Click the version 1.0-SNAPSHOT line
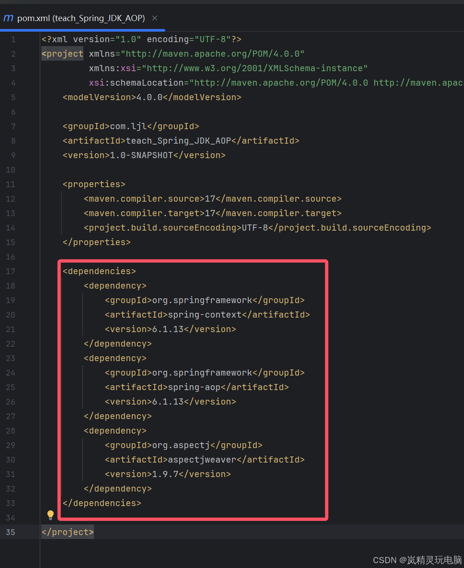Viewport: 464px width, 568px height. (x=144, y=155)
